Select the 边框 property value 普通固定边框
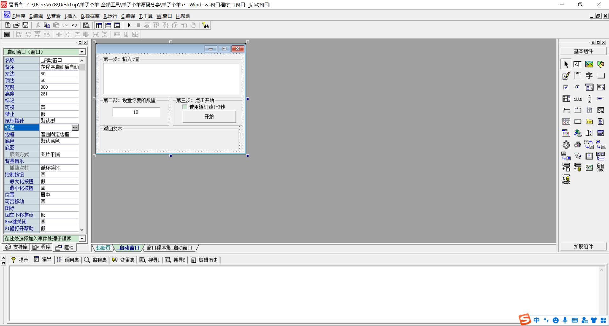 59,134
